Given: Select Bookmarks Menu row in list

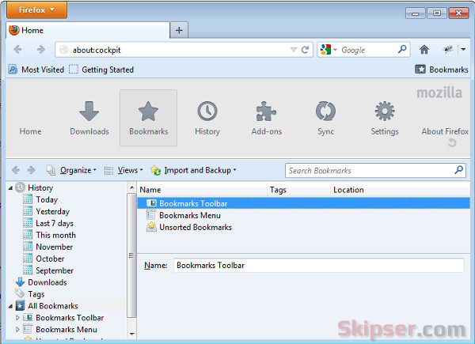Looking at the screenshot, I should click(303, 215).
